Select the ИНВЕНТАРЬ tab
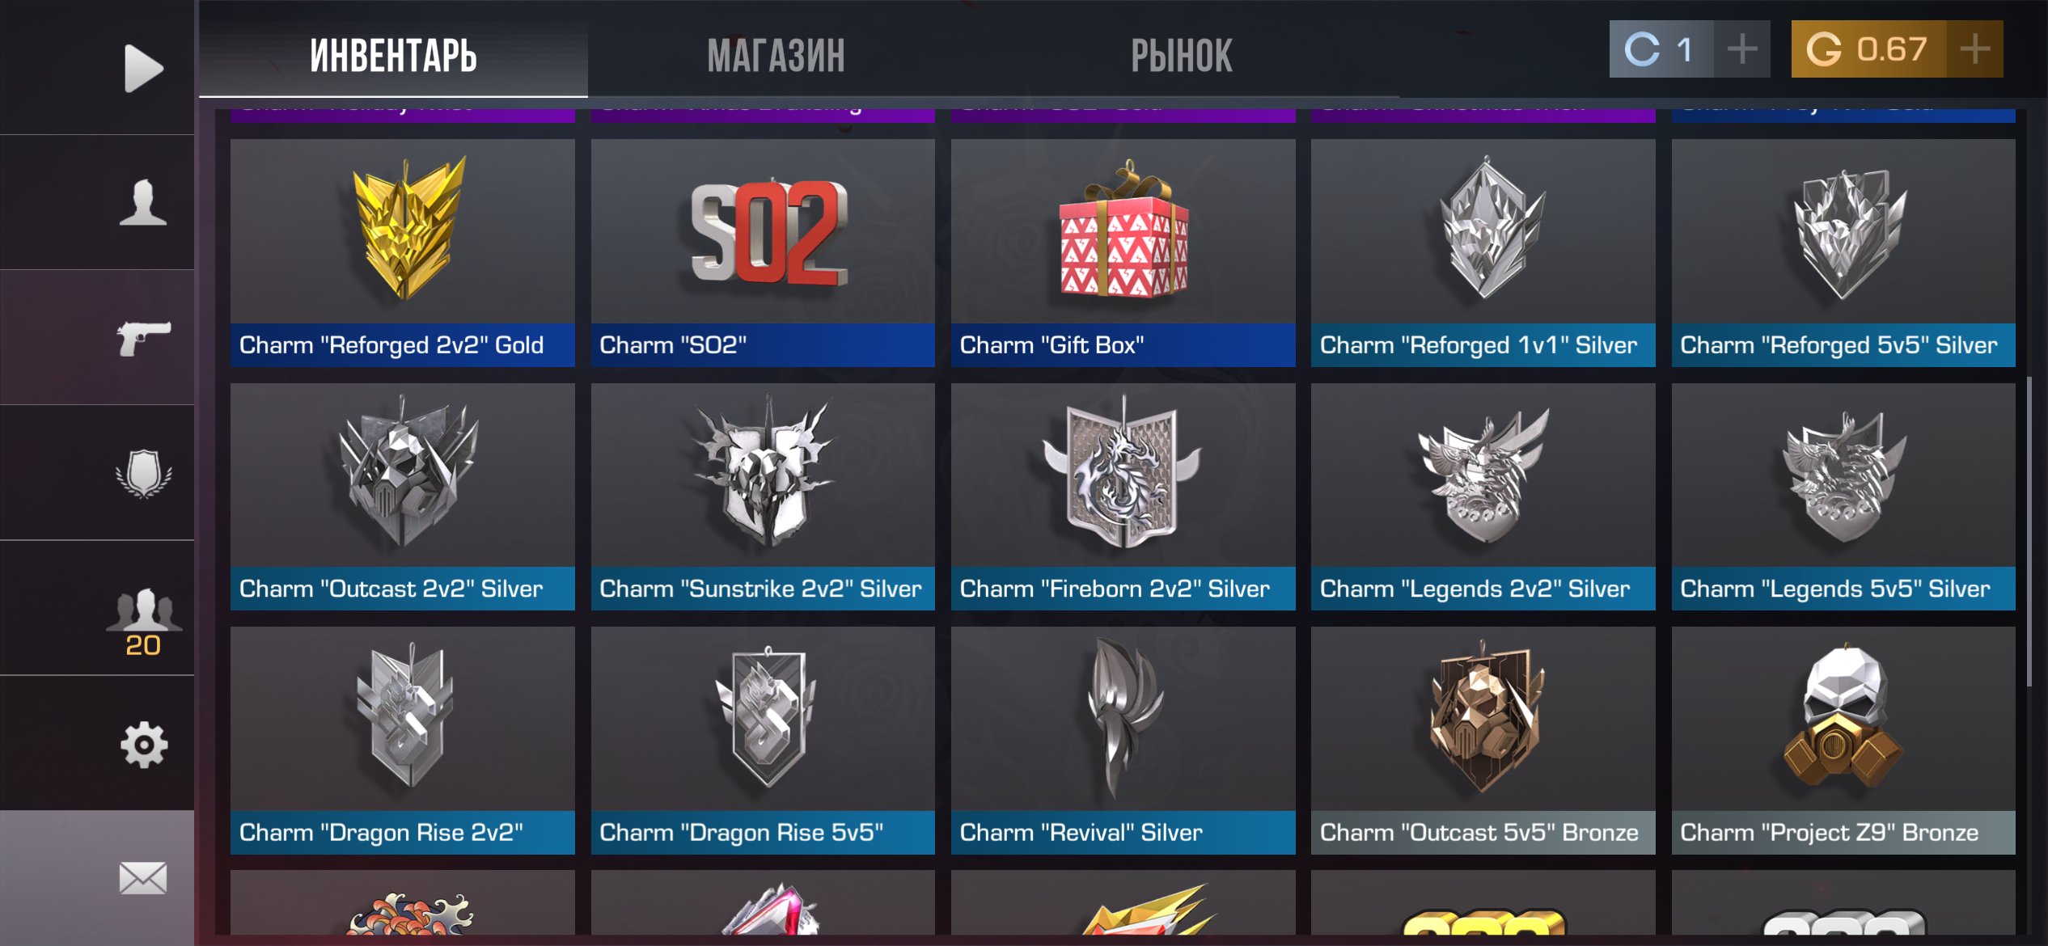This screenshot has height=946, width=2048. [x=393, y=56]
